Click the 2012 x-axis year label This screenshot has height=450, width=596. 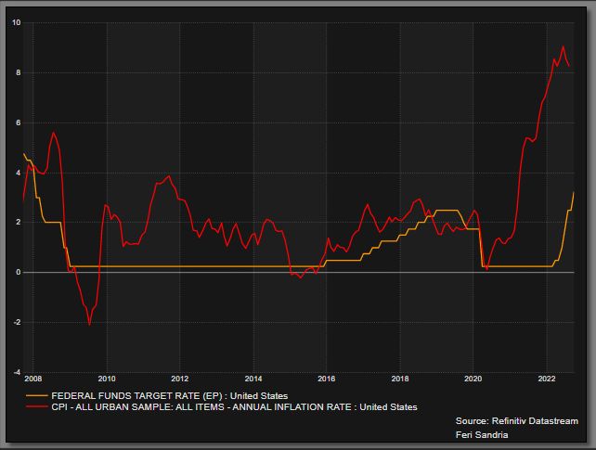pyautogui.click(x=180, y=379)
